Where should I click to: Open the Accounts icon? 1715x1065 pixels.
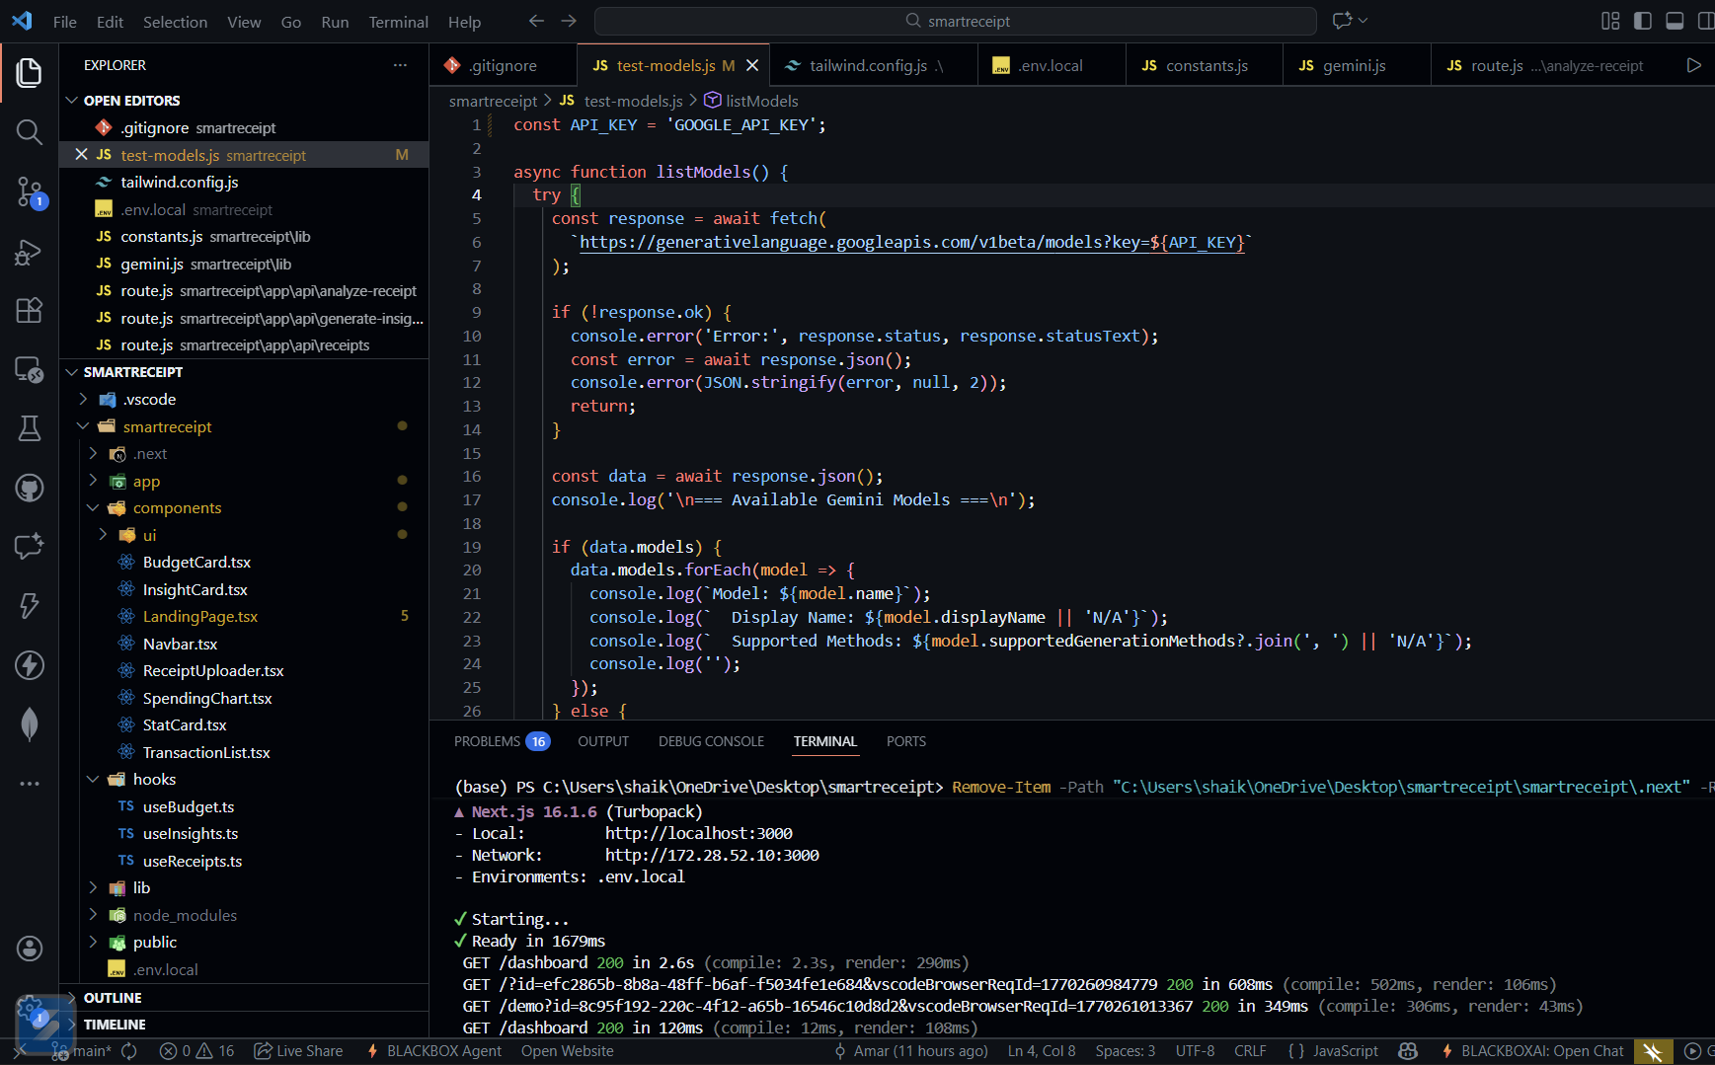(x=29, y=949)
